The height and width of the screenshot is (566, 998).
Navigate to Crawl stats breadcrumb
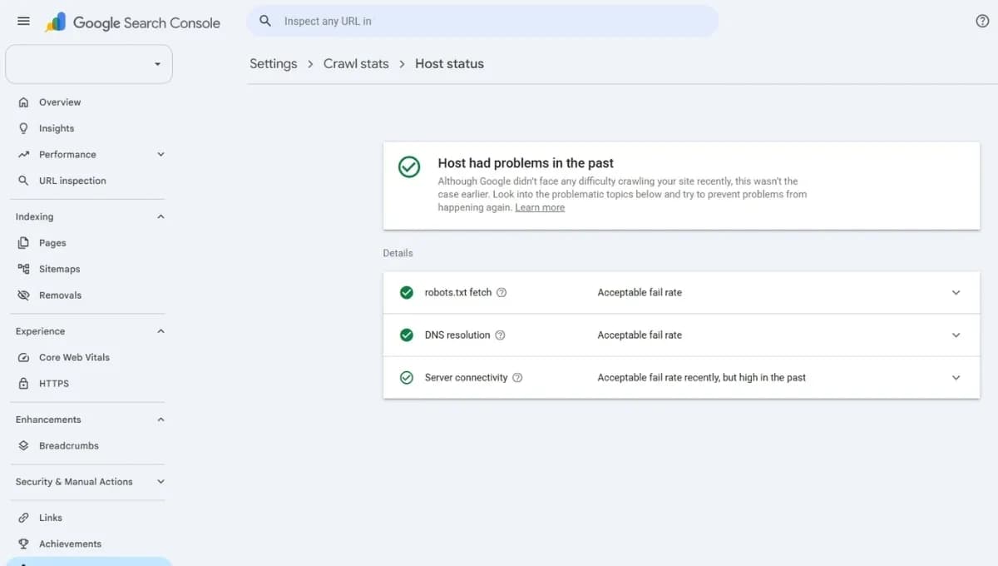[356, 64]
